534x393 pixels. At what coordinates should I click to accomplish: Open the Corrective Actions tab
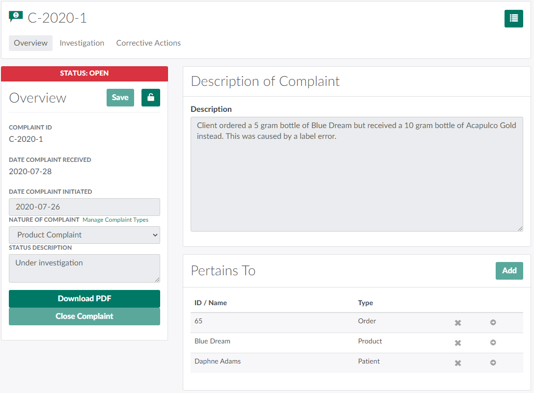tap(148, 43)
